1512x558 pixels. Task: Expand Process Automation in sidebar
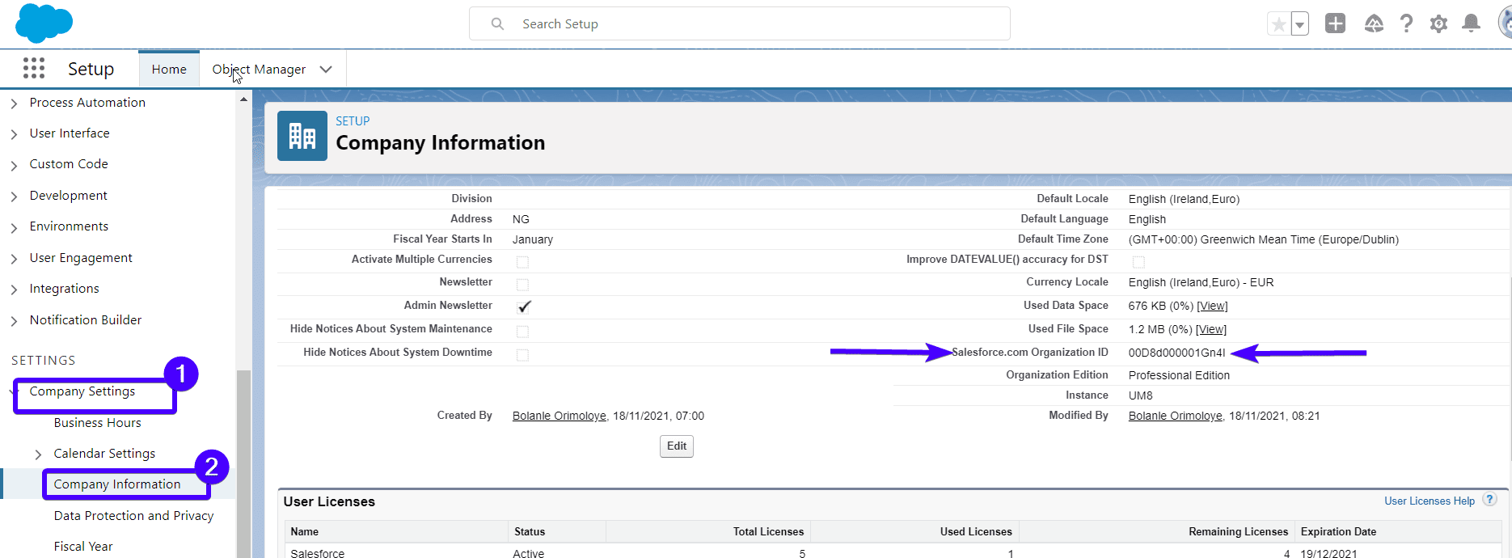(x=14, y=104)
